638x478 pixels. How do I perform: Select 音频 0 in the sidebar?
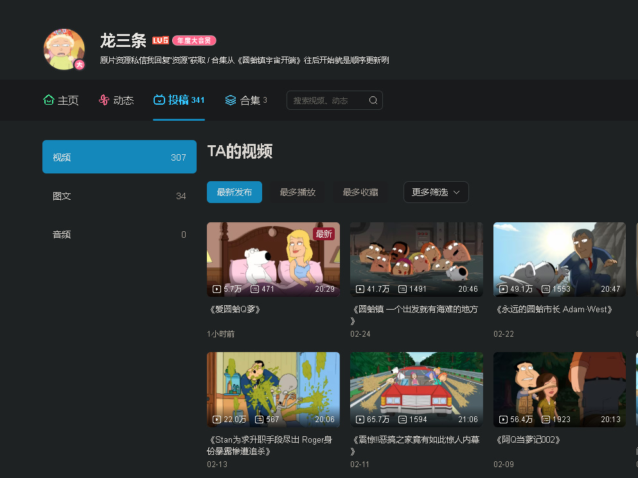(x=120, y=235)
